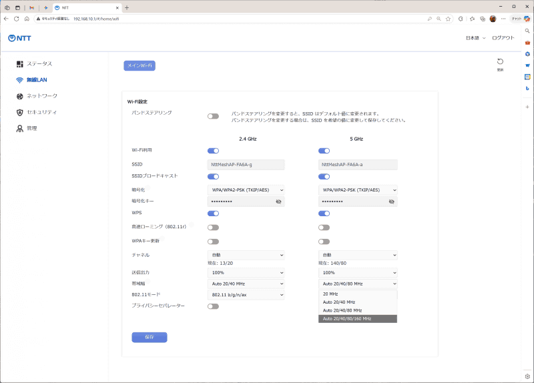Open the 5 GHz 送信出力 dropdown
Image resolution: width=534 pixels, height=383 pixels.
(358, 273)
